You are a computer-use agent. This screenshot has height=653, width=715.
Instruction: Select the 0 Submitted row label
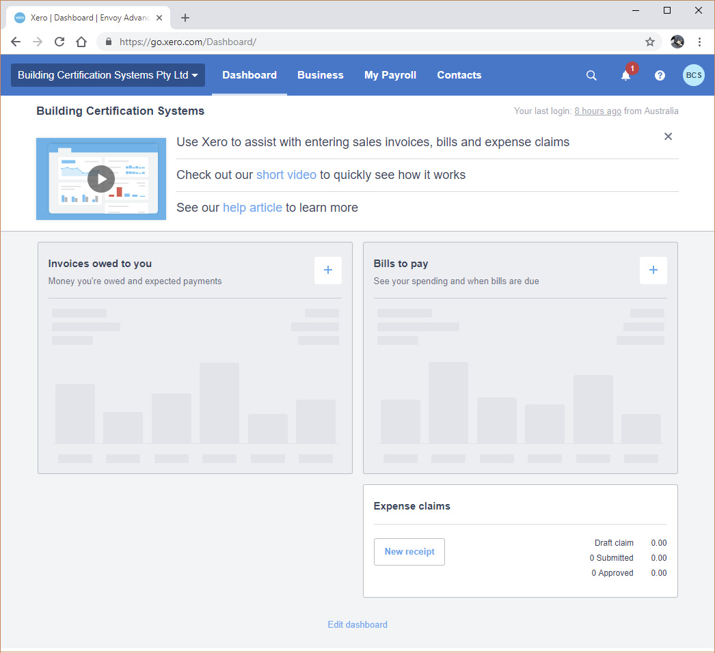(x=612, y=558)
